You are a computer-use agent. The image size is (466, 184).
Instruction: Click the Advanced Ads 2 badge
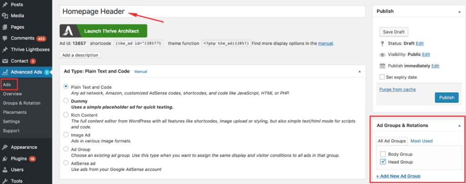click(x=47, y=72)
